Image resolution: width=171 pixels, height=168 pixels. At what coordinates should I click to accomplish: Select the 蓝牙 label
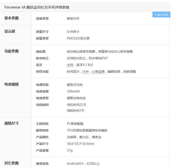point(39,65)
